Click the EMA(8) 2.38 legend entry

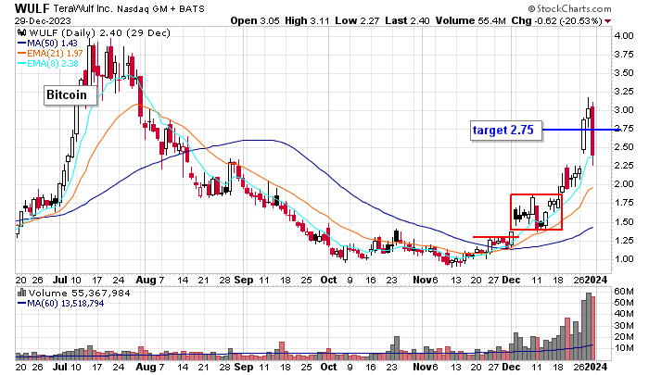coord(47,63)
